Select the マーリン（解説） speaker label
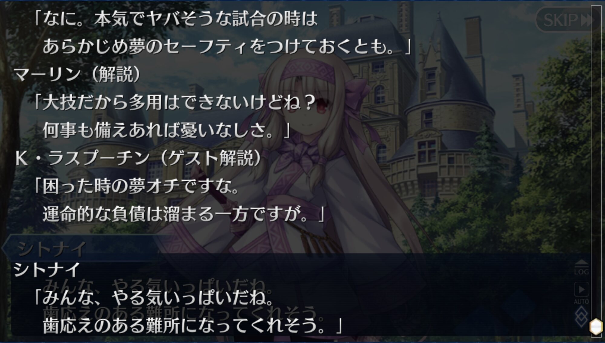The width and height of the screenshot is (605, 343). 77,74
